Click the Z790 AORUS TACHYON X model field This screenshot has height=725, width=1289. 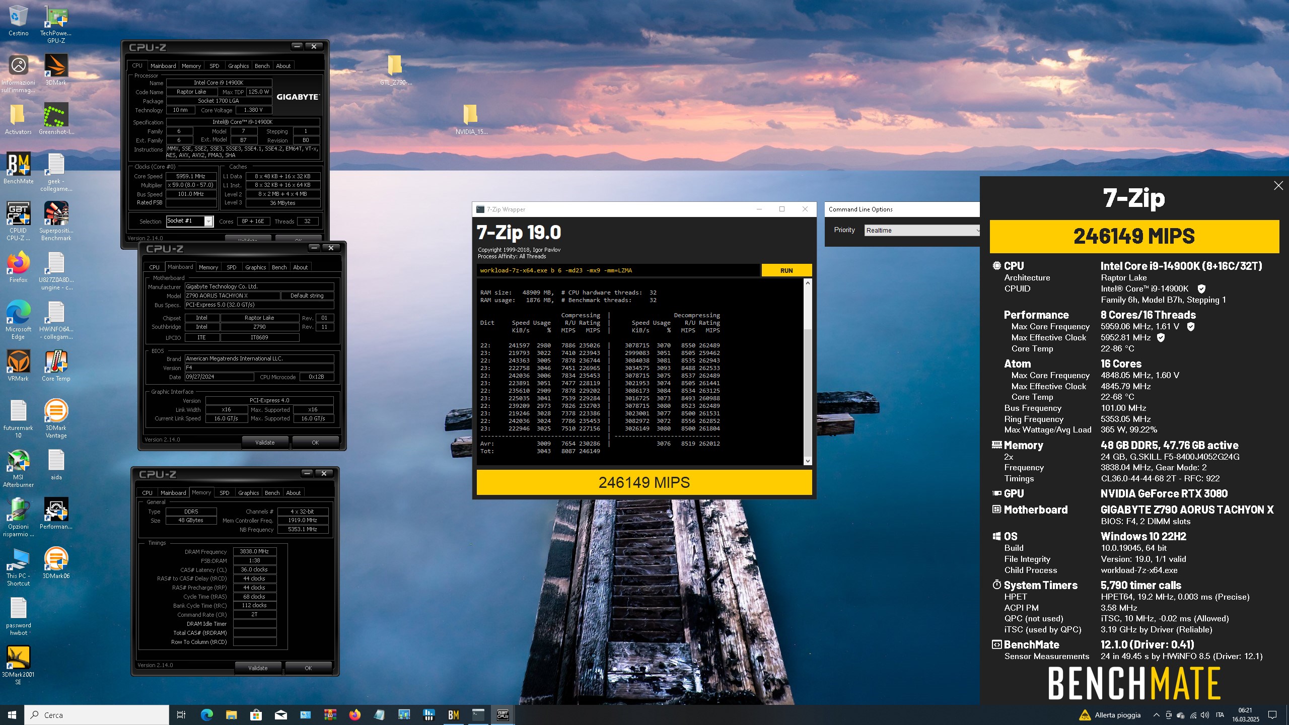[232, 296]
